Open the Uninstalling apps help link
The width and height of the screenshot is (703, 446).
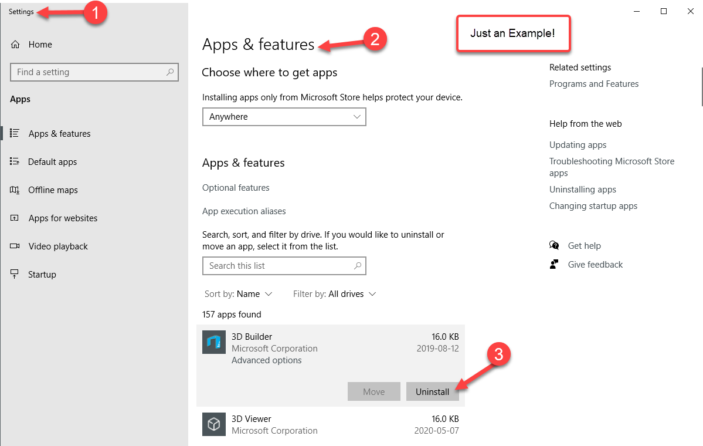[x=582, y=190]
